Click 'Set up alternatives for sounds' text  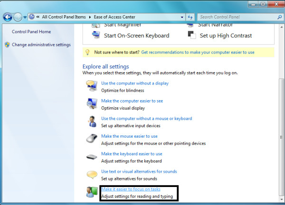[x=129, y=179]
